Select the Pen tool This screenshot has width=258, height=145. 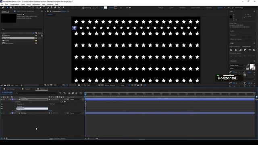click(40, 8)
